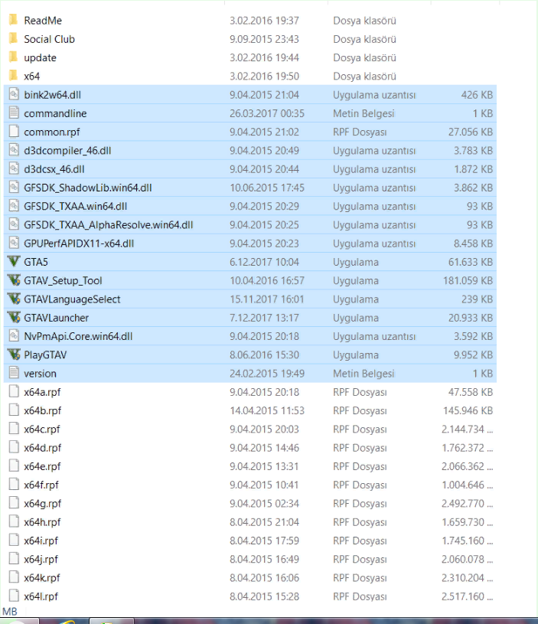Click the "x64e.rpf" file name
The width and height of the screenshot is (538, 624).
(42, 466)
